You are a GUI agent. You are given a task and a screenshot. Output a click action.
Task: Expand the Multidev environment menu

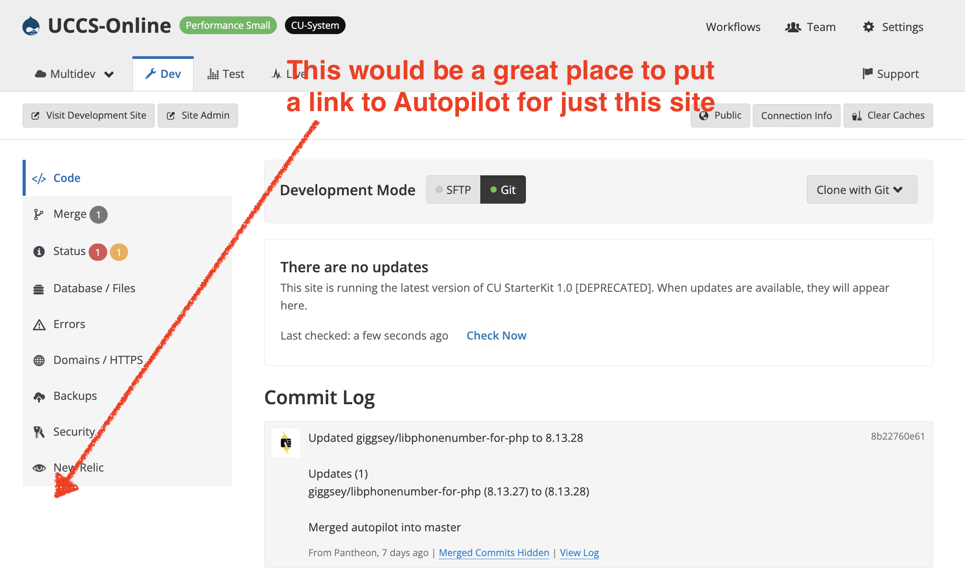(74, 73)
